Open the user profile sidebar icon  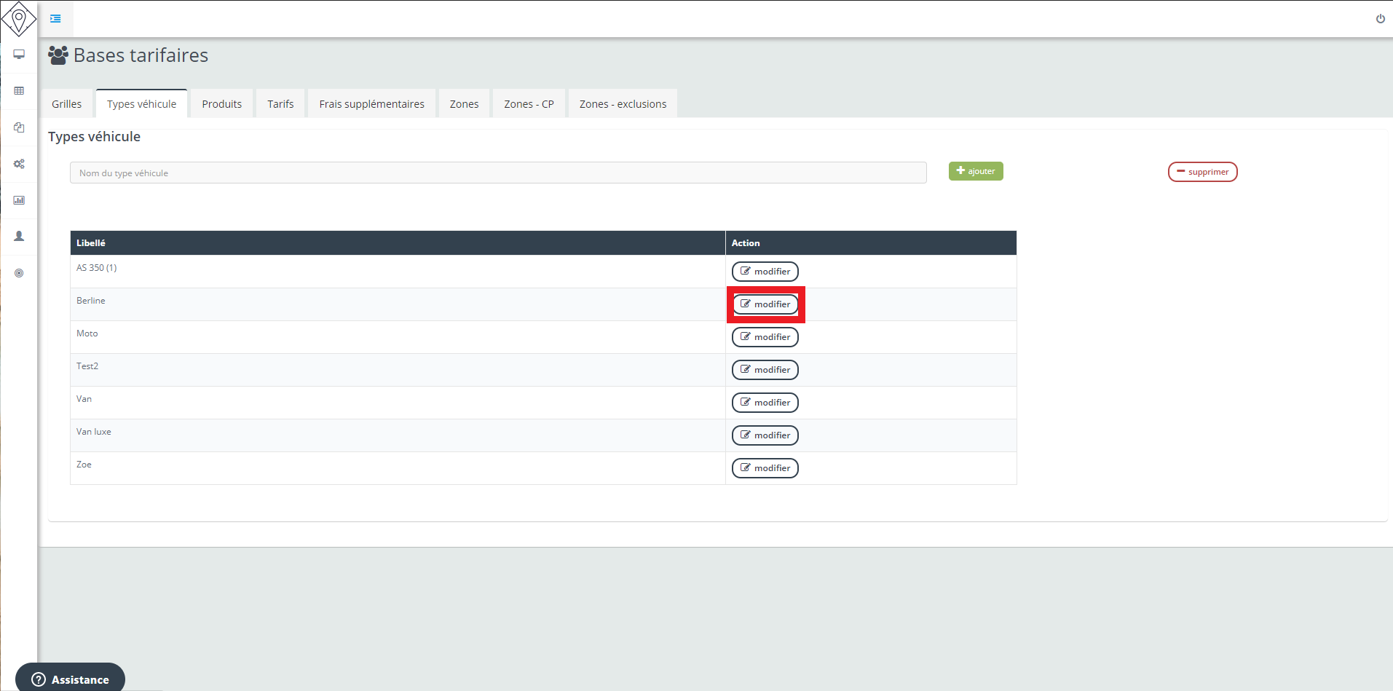19,237
